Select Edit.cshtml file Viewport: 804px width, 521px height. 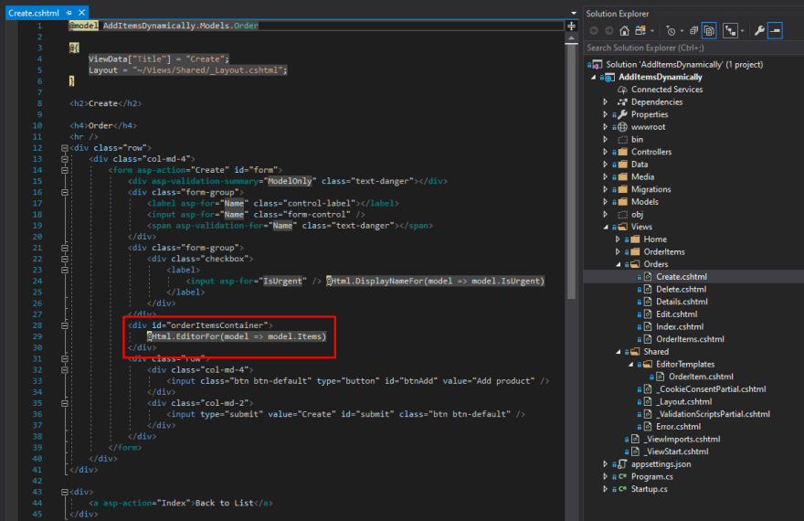(x=676, y=314)
